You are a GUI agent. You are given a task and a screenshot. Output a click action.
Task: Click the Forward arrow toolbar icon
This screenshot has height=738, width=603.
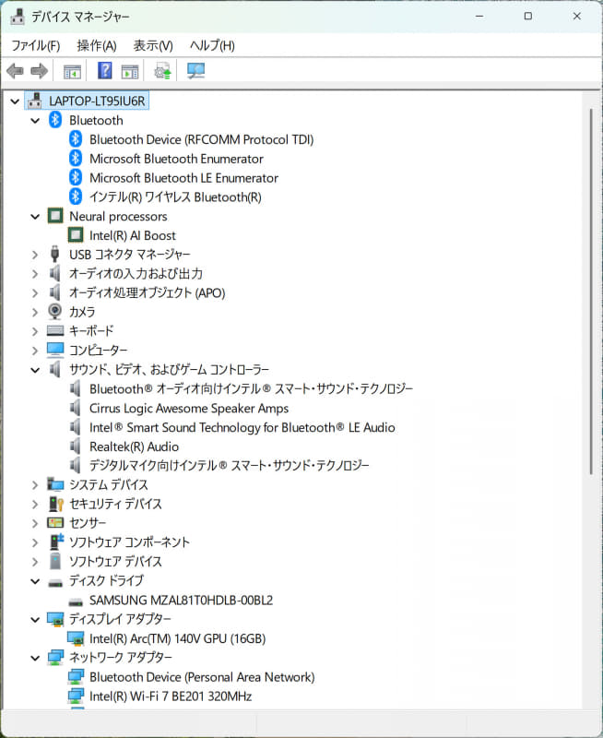(39, 71)
